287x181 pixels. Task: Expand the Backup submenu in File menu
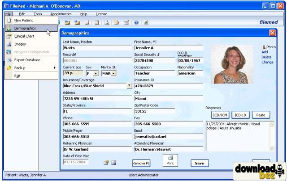31,68
